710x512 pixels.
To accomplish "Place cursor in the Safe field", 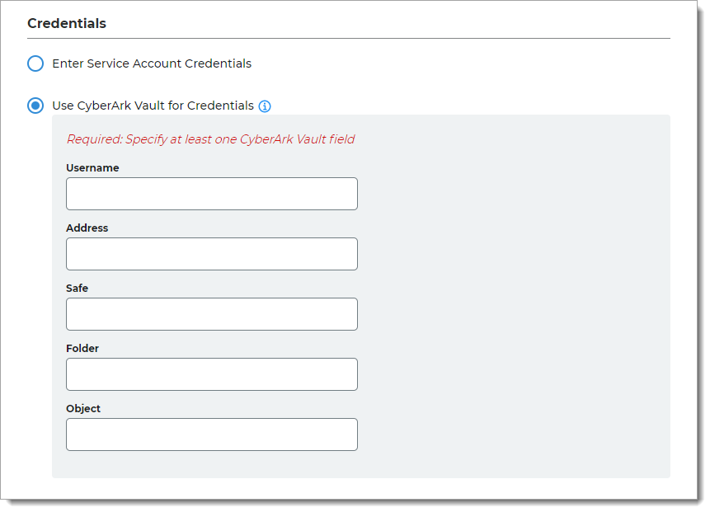I will tap(212, 314).
